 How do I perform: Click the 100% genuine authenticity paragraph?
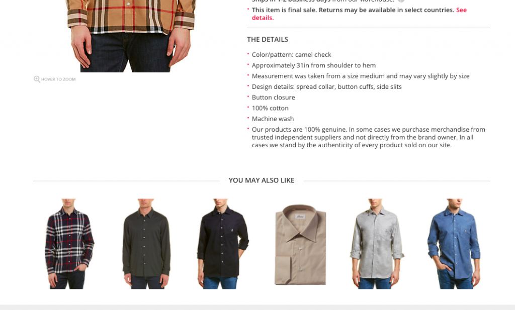pos(369,138)
